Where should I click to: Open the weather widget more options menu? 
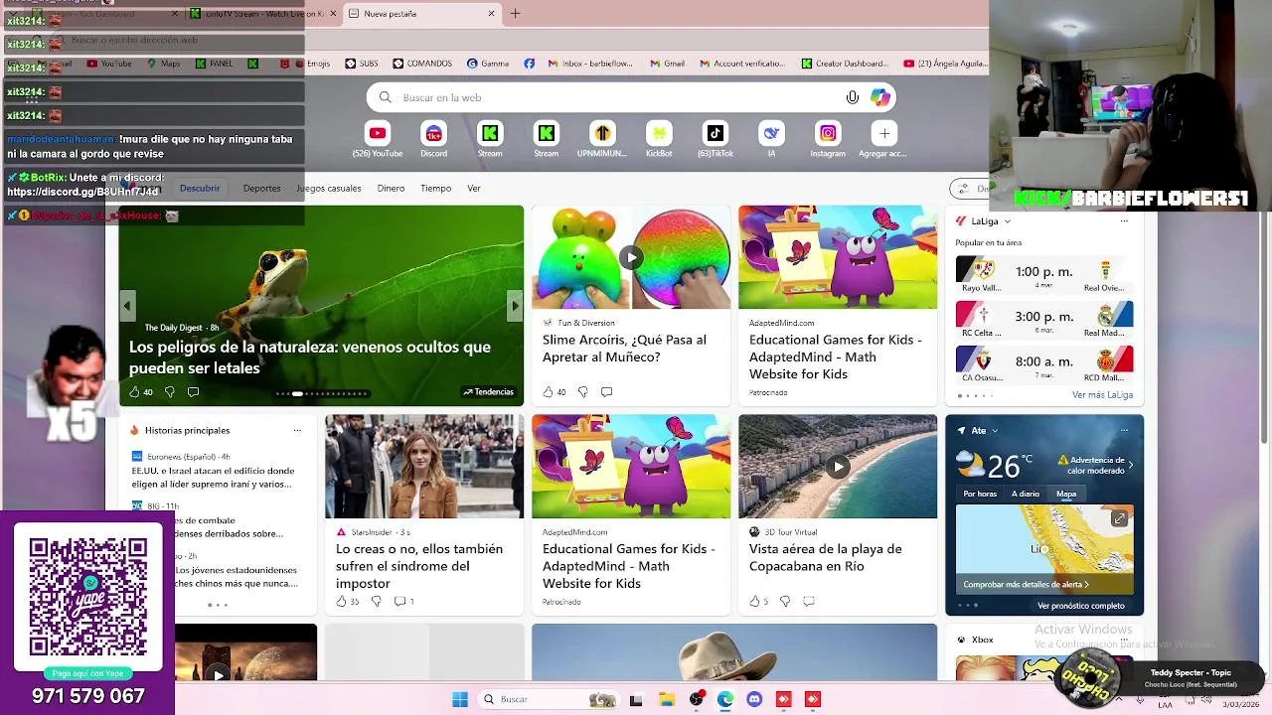click(x=1124, y=431)
